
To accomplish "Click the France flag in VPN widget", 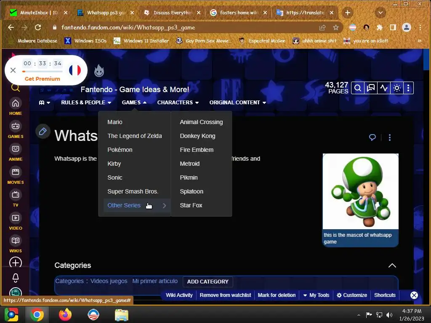I will pos(75,70).
